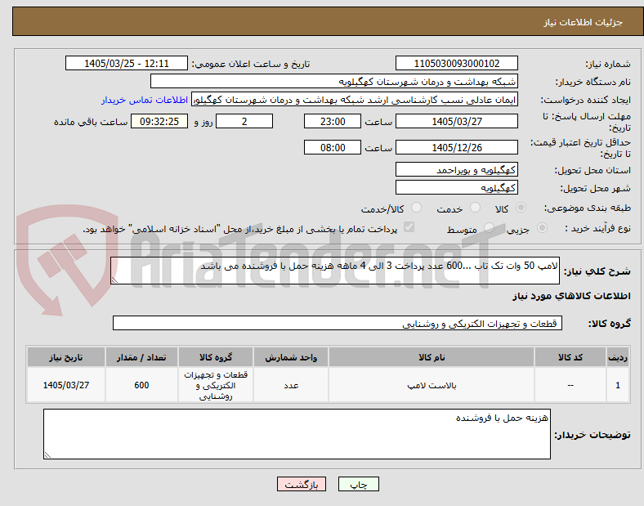Click the price validity date 1405/12/26 field

coord(456,147)
